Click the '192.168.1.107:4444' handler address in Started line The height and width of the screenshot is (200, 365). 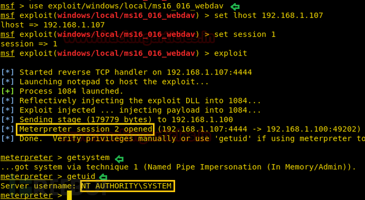[209, 72]
